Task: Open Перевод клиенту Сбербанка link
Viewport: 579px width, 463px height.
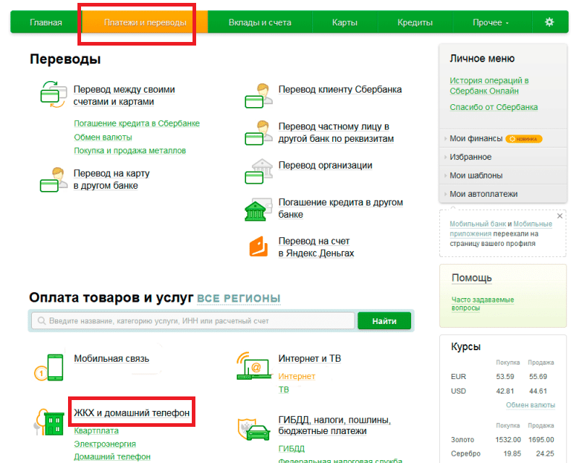Action: pos(340,90)
